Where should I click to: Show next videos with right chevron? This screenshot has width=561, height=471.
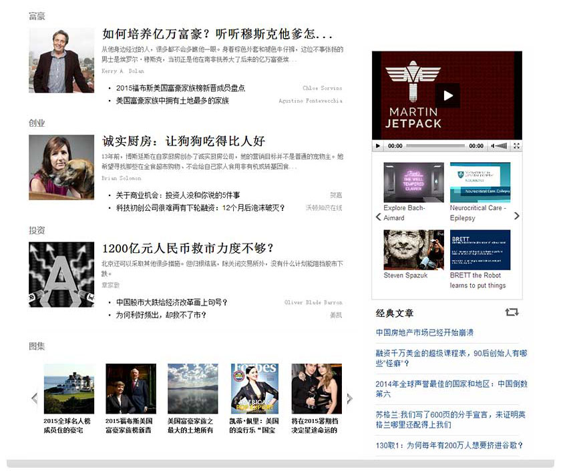click(516, 216)
